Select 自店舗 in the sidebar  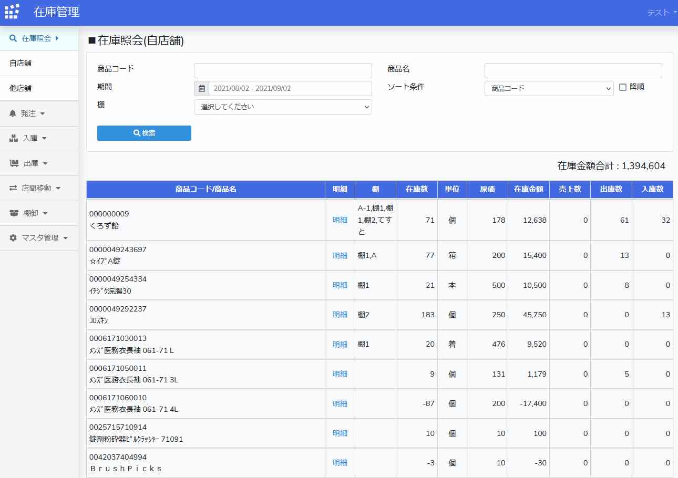pyautogui.click(x=39, y=63)
